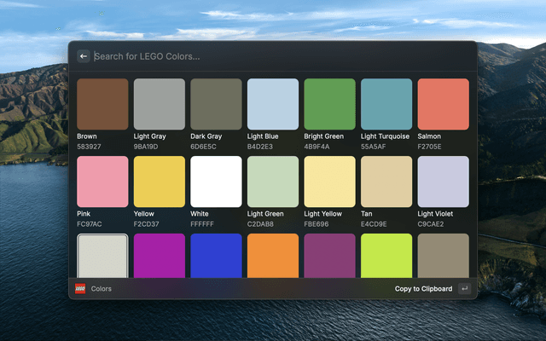Image resolution: width=546 pixels, height=341 pixels.
Task: Click the orange swatch in third row
Action: [x=273, y=255]
